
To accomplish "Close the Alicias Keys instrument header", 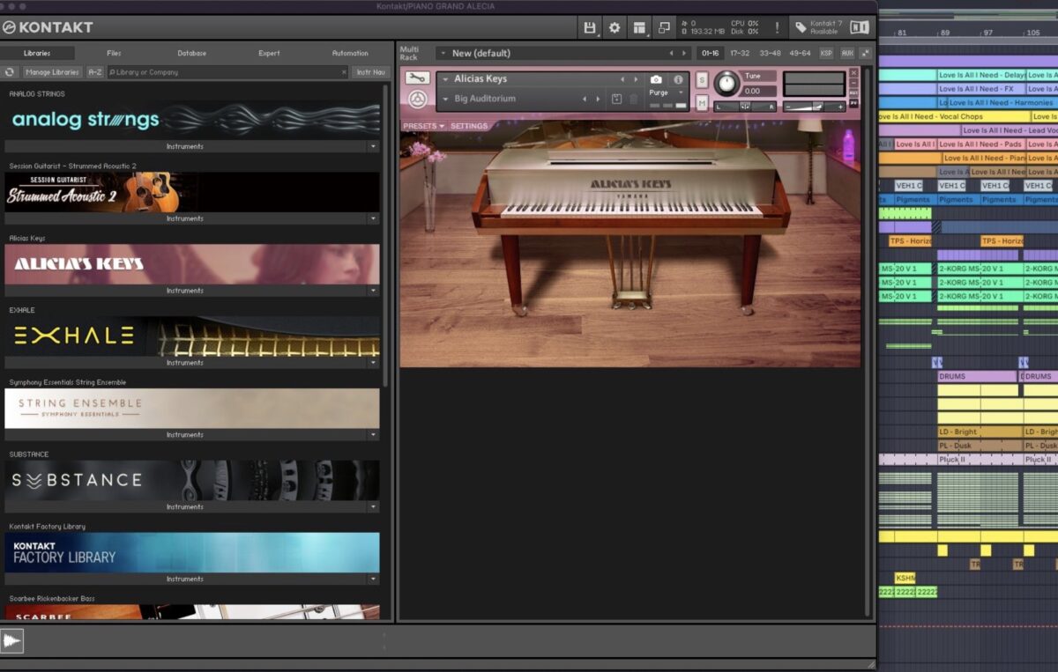I will point(853,72).
